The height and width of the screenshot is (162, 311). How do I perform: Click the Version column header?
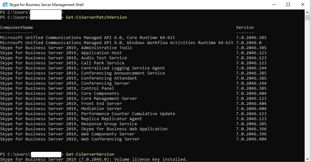245,28
